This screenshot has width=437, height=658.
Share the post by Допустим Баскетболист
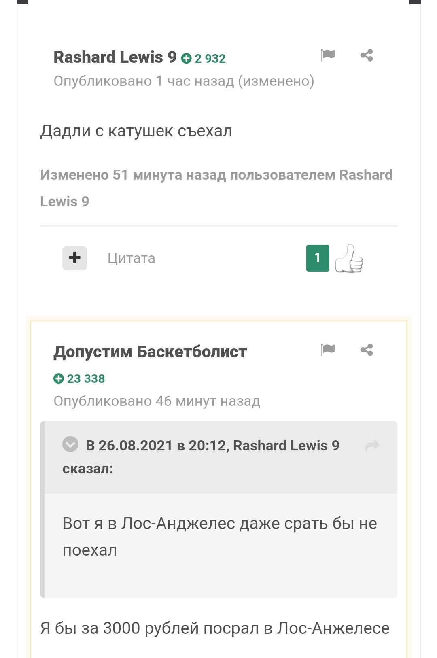(367, 350)
